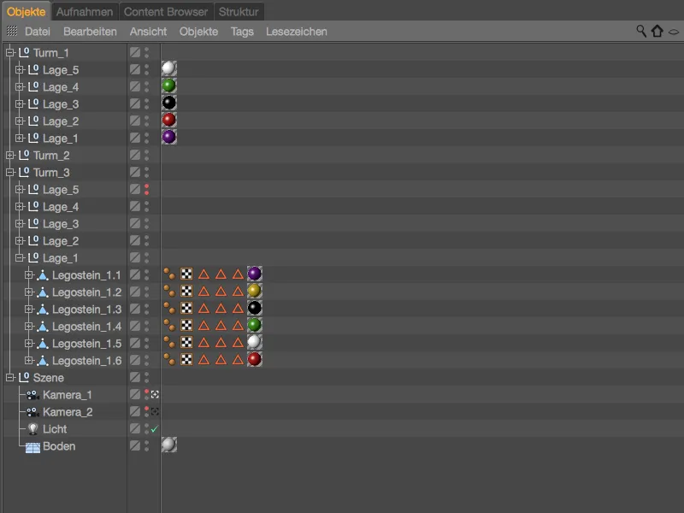Screen dimensions: 684x513
Task: Toggle the layer box on Szene
Action: (135, 377)
